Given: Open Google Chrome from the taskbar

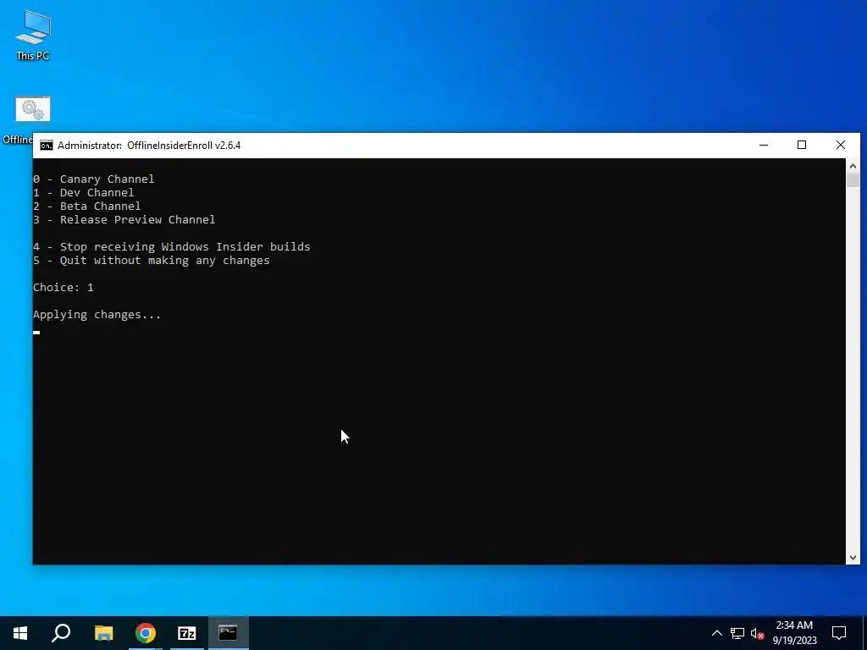Looking at the screenshot, I should coord(146,633).
